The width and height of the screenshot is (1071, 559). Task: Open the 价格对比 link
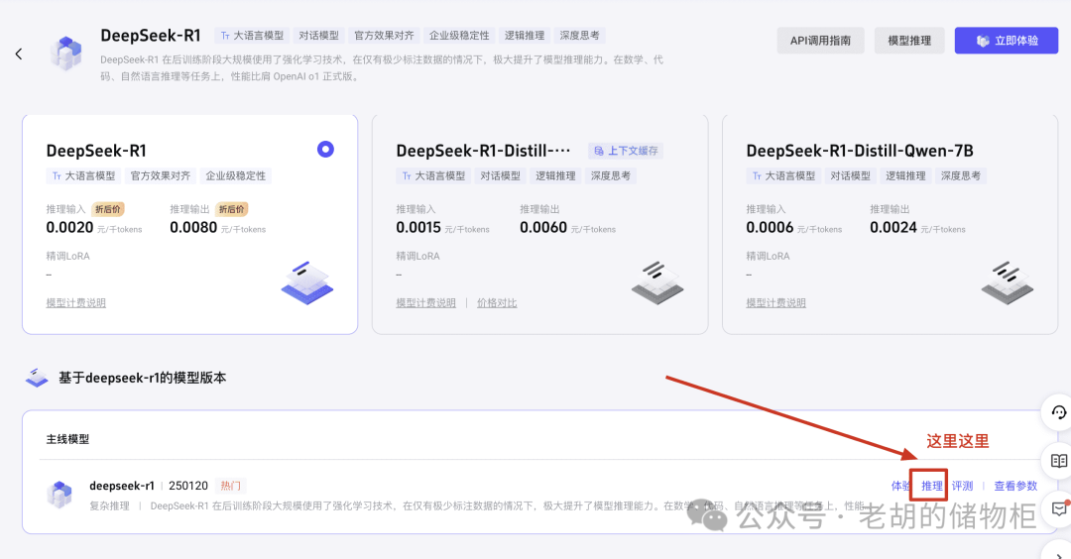click(497, 303)
